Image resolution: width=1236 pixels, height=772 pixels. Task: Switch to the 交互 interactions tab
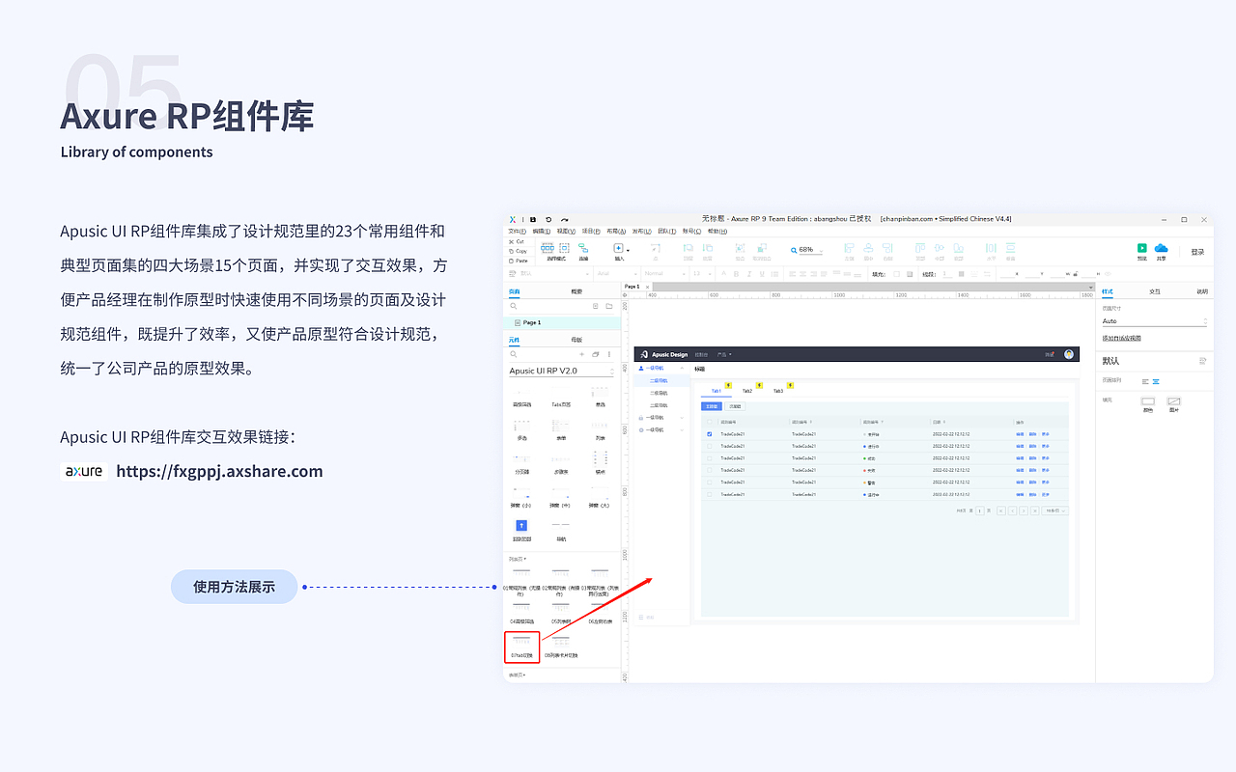click(1155, 291)
